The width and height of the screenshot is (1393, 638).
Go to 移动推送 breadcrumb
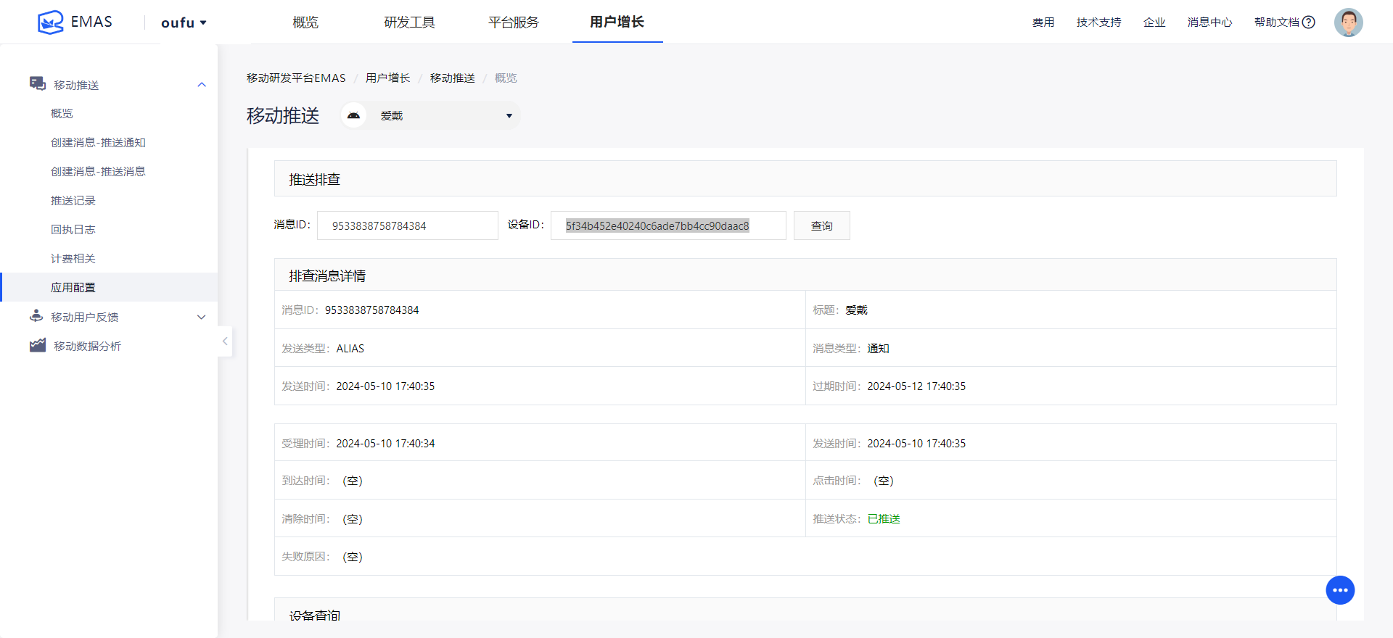tap(452, 78)
